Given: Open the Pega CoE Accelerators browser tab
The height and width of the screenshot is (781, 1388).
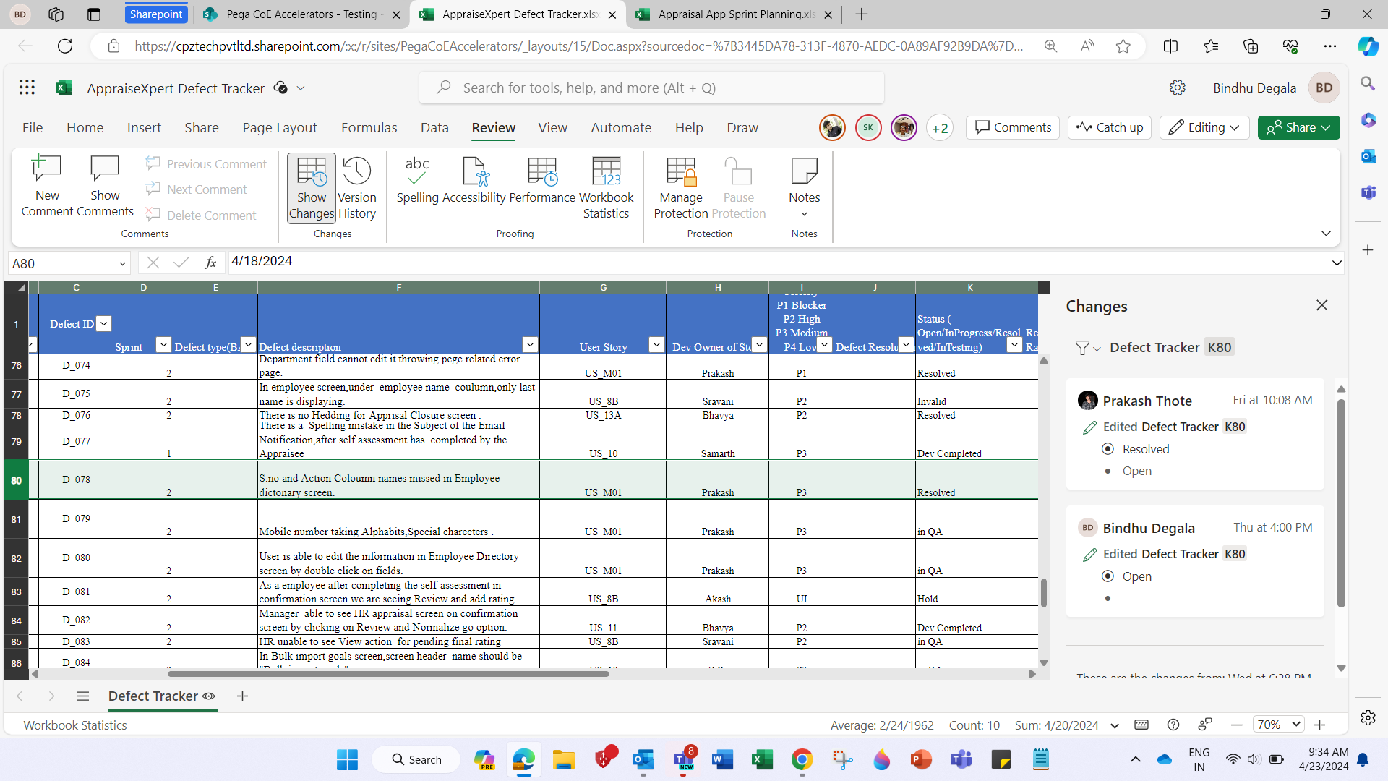Looking at the screenshot, I should [301, 14].
